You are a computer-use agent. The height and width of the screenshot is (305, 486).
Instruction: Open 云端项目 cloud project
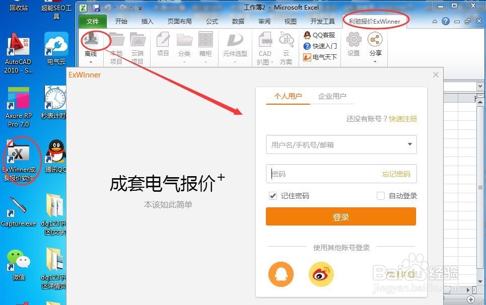coord(137,48)
